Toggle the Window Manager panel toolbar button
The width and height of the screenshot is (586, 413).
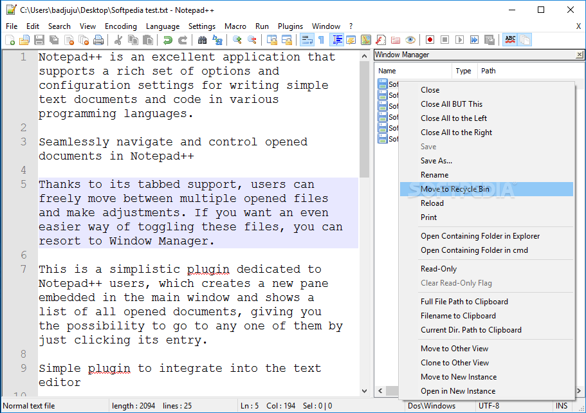click(x=525, y=40)
